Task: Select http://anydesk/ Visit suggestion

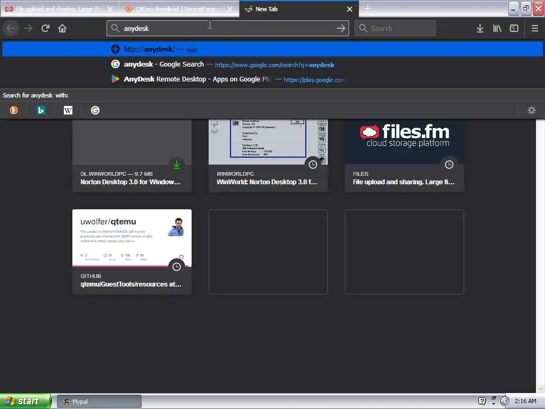Action: click(x=272, y=50)
